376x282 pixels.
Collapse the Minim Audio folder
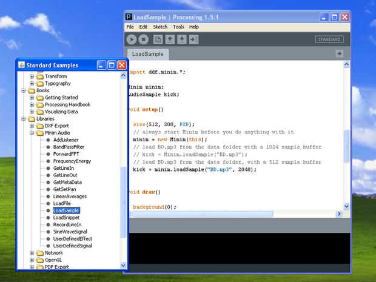(x=32, y=133)
